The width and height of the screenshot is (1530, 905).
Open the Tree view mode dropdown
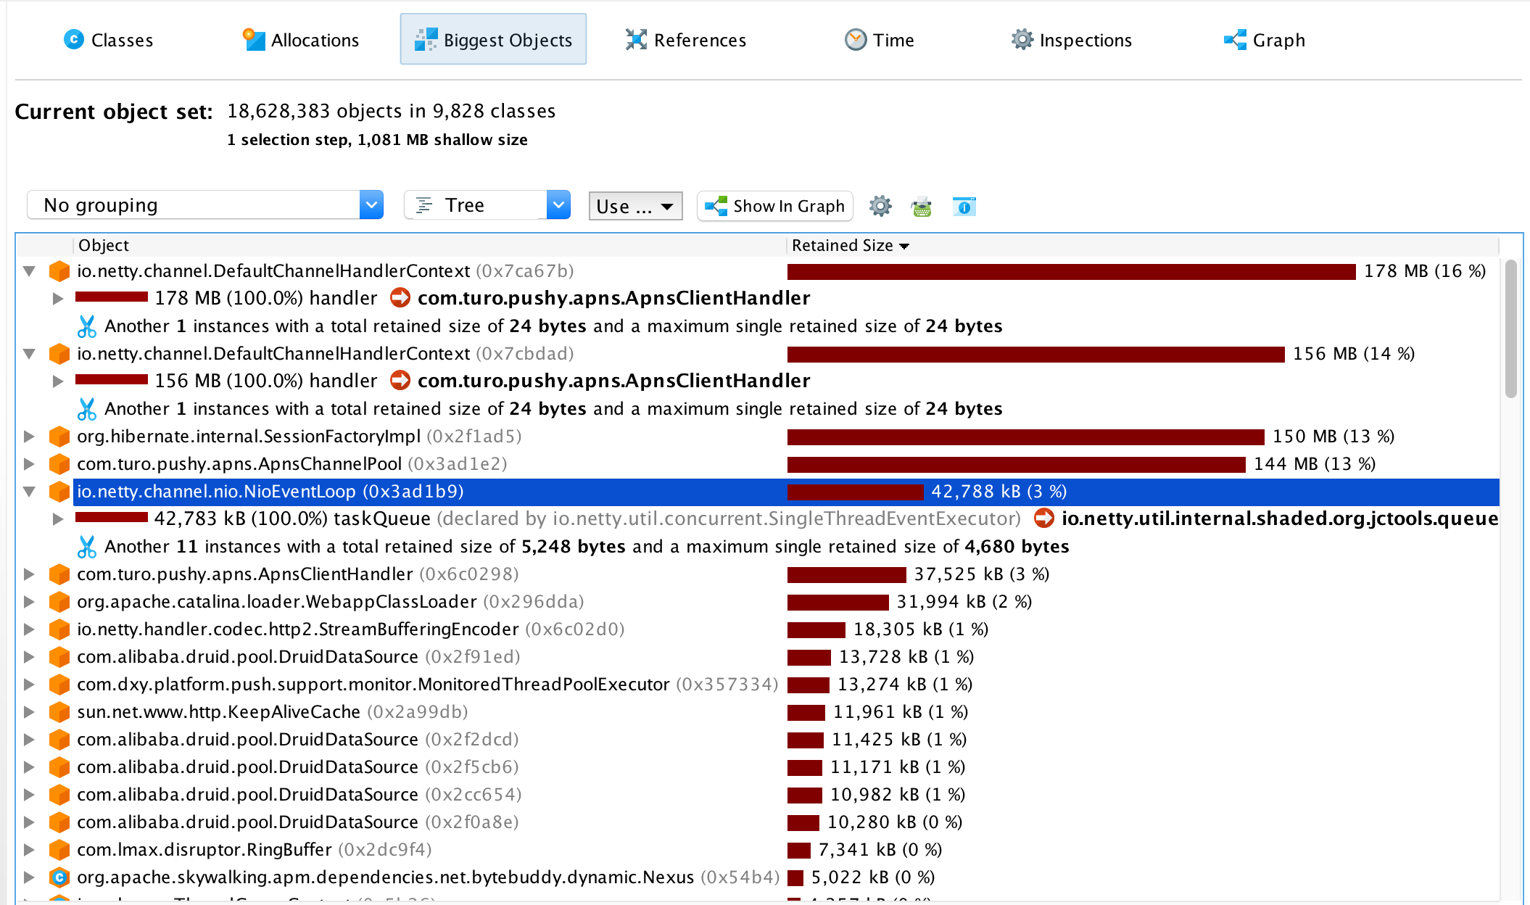(x=558, y=205)
